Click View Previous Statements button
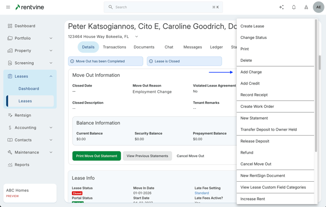Screen dimensions: 326x207 click(x=147, y=156)
